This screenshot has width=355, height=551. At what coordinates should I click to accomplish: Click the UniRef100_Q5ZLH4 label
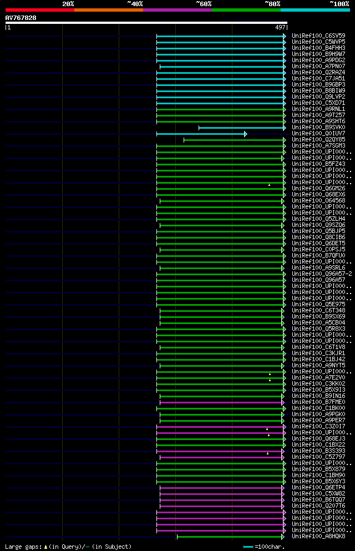(x=318, y=219)
